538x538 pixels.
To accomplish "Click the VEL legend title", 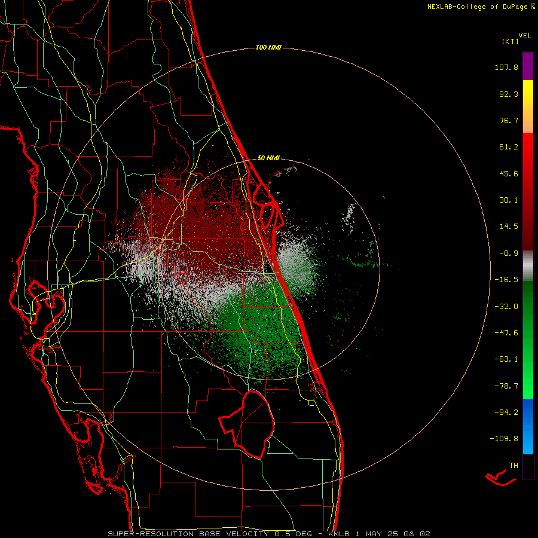I will [x=525, y=36].
